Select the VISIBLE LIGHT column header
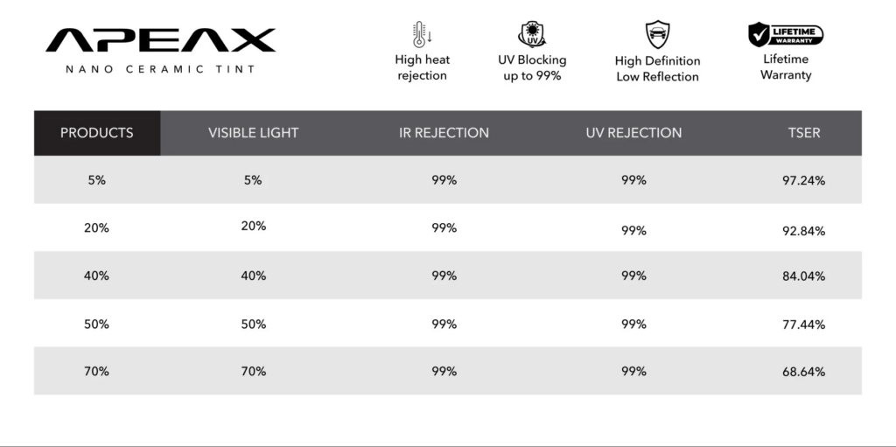The image size is (896, 447). (253, 133)
